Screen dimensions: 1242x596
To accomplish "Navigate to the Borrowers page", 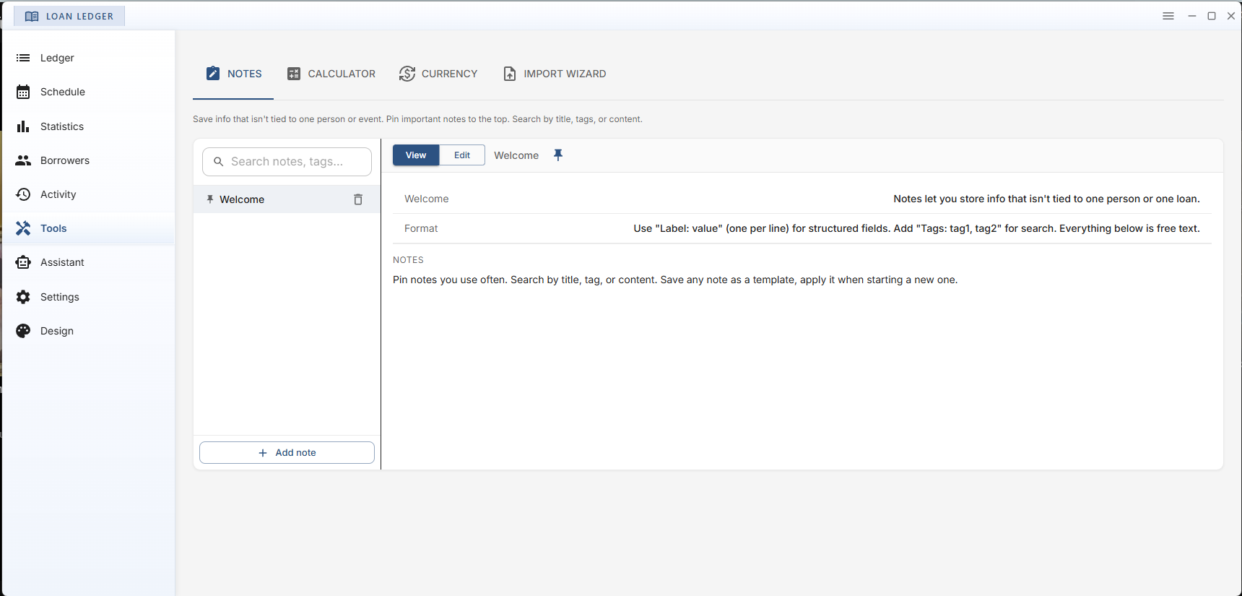I will (x=64, y=160).
